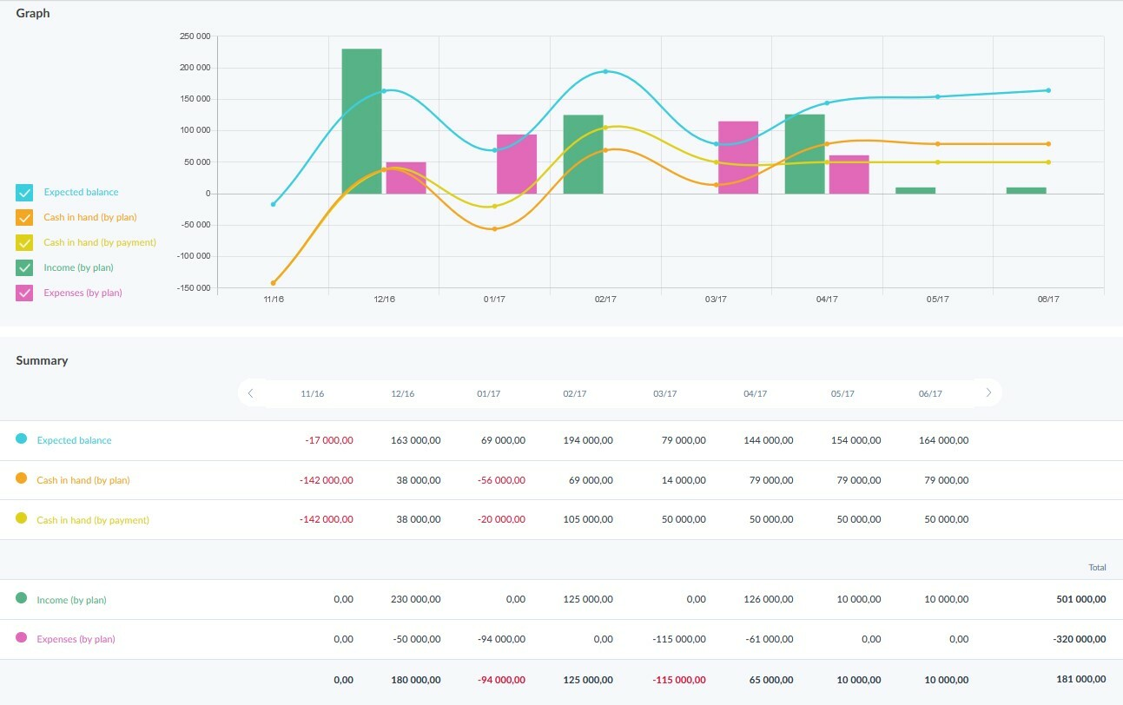1123x705 pixels.
Task: Click the orange Cash in hand (by plan) dot
Action: 22,479
